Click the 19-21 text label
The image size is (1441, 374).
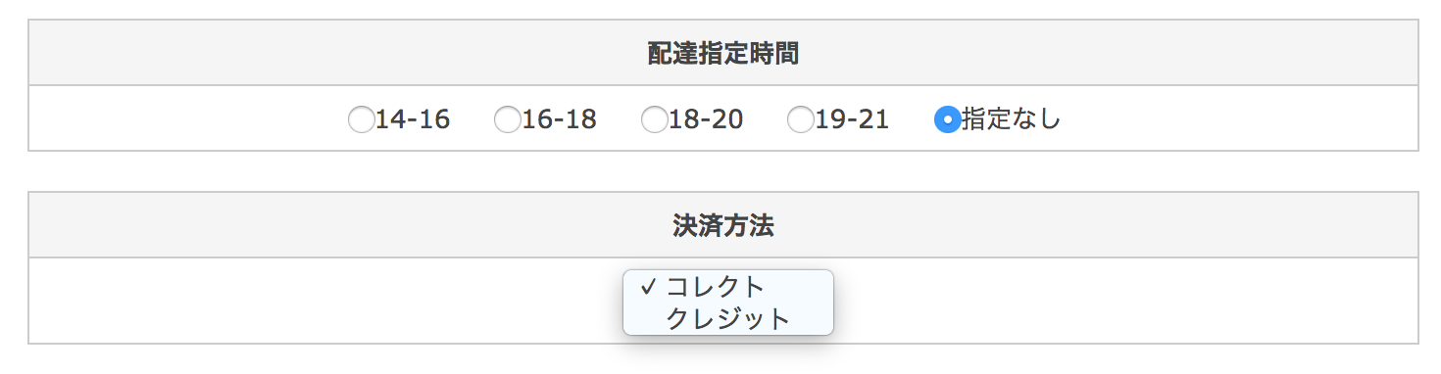pos(852,119)
